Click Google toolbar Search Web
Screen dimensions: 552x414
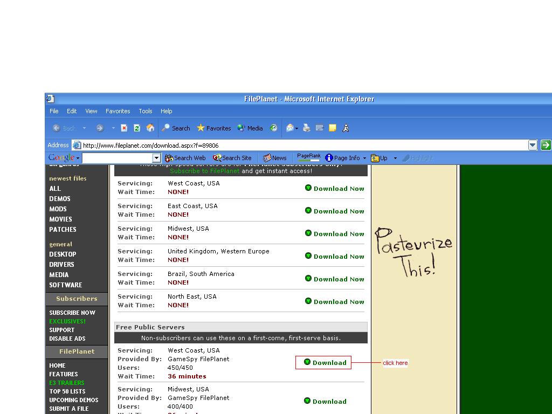185,158
